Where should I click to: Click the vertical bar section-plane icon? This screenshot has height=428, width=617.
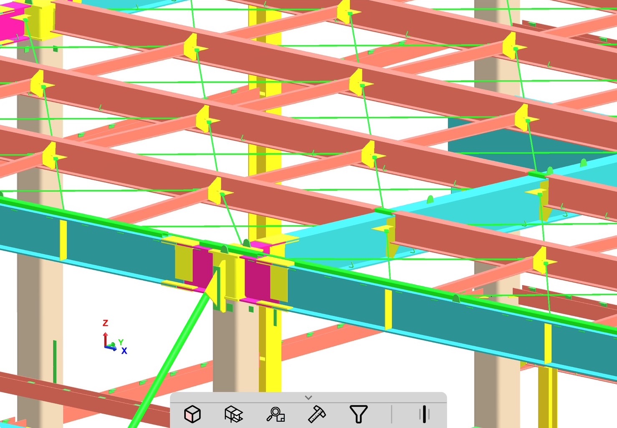pyautogui.click(x=424, y=414)
